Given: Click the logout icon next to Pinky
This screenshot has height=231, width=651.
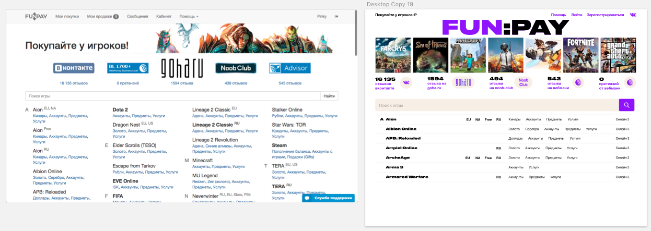Looking at the screenshot, I should (336, 17).
